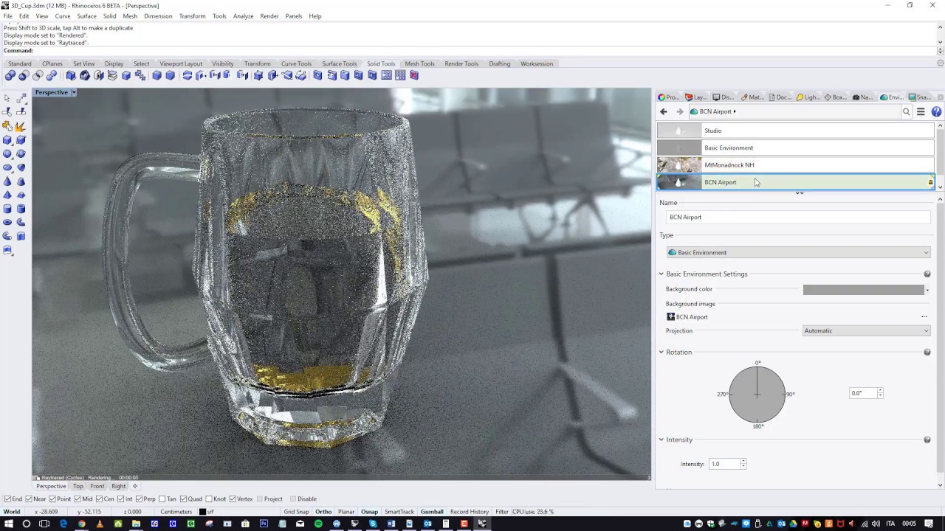Open the Perspective viewport title dropdown

73,92
